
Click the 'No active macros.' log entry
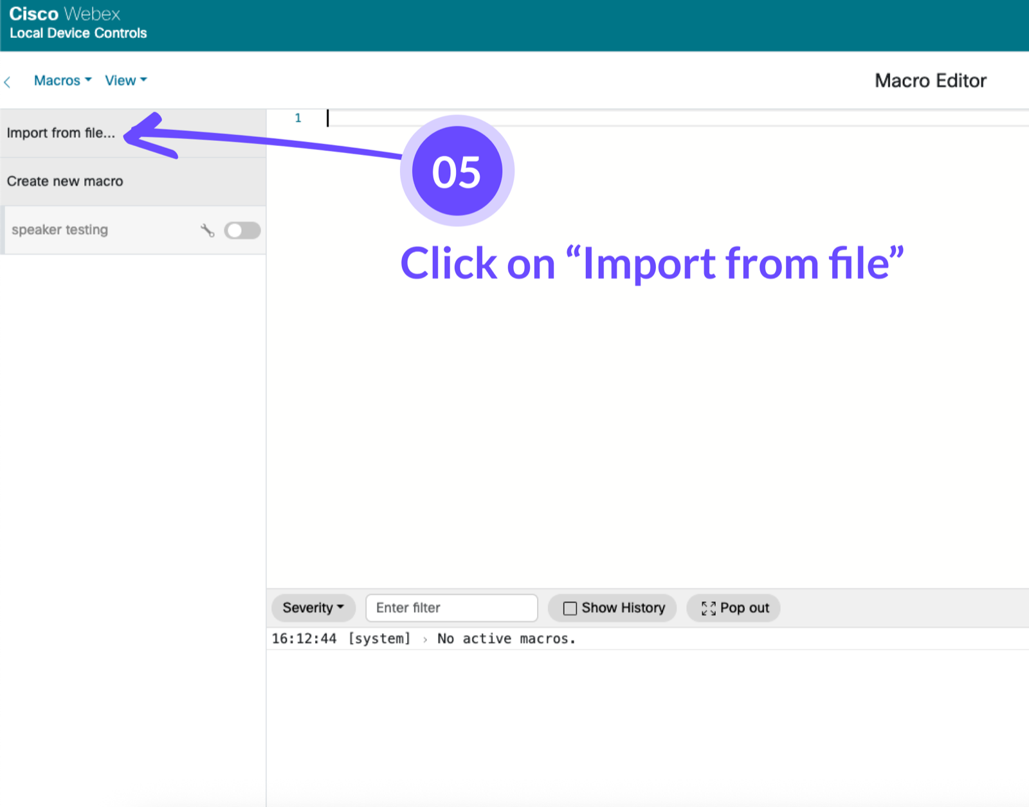[506, 639]
